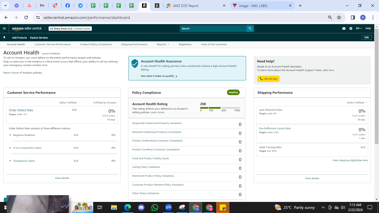
Task: Go to Customer Service Performance tab
Action: coord(53,44)
